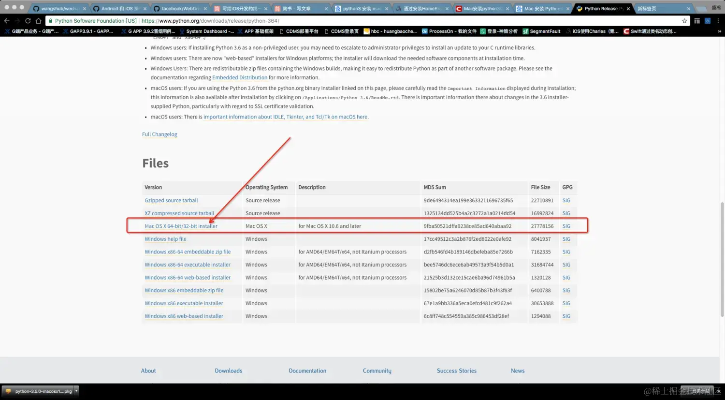Download the Windows help file
The width and height of the screenshot is (725, 400).
[x=165, y=239]
